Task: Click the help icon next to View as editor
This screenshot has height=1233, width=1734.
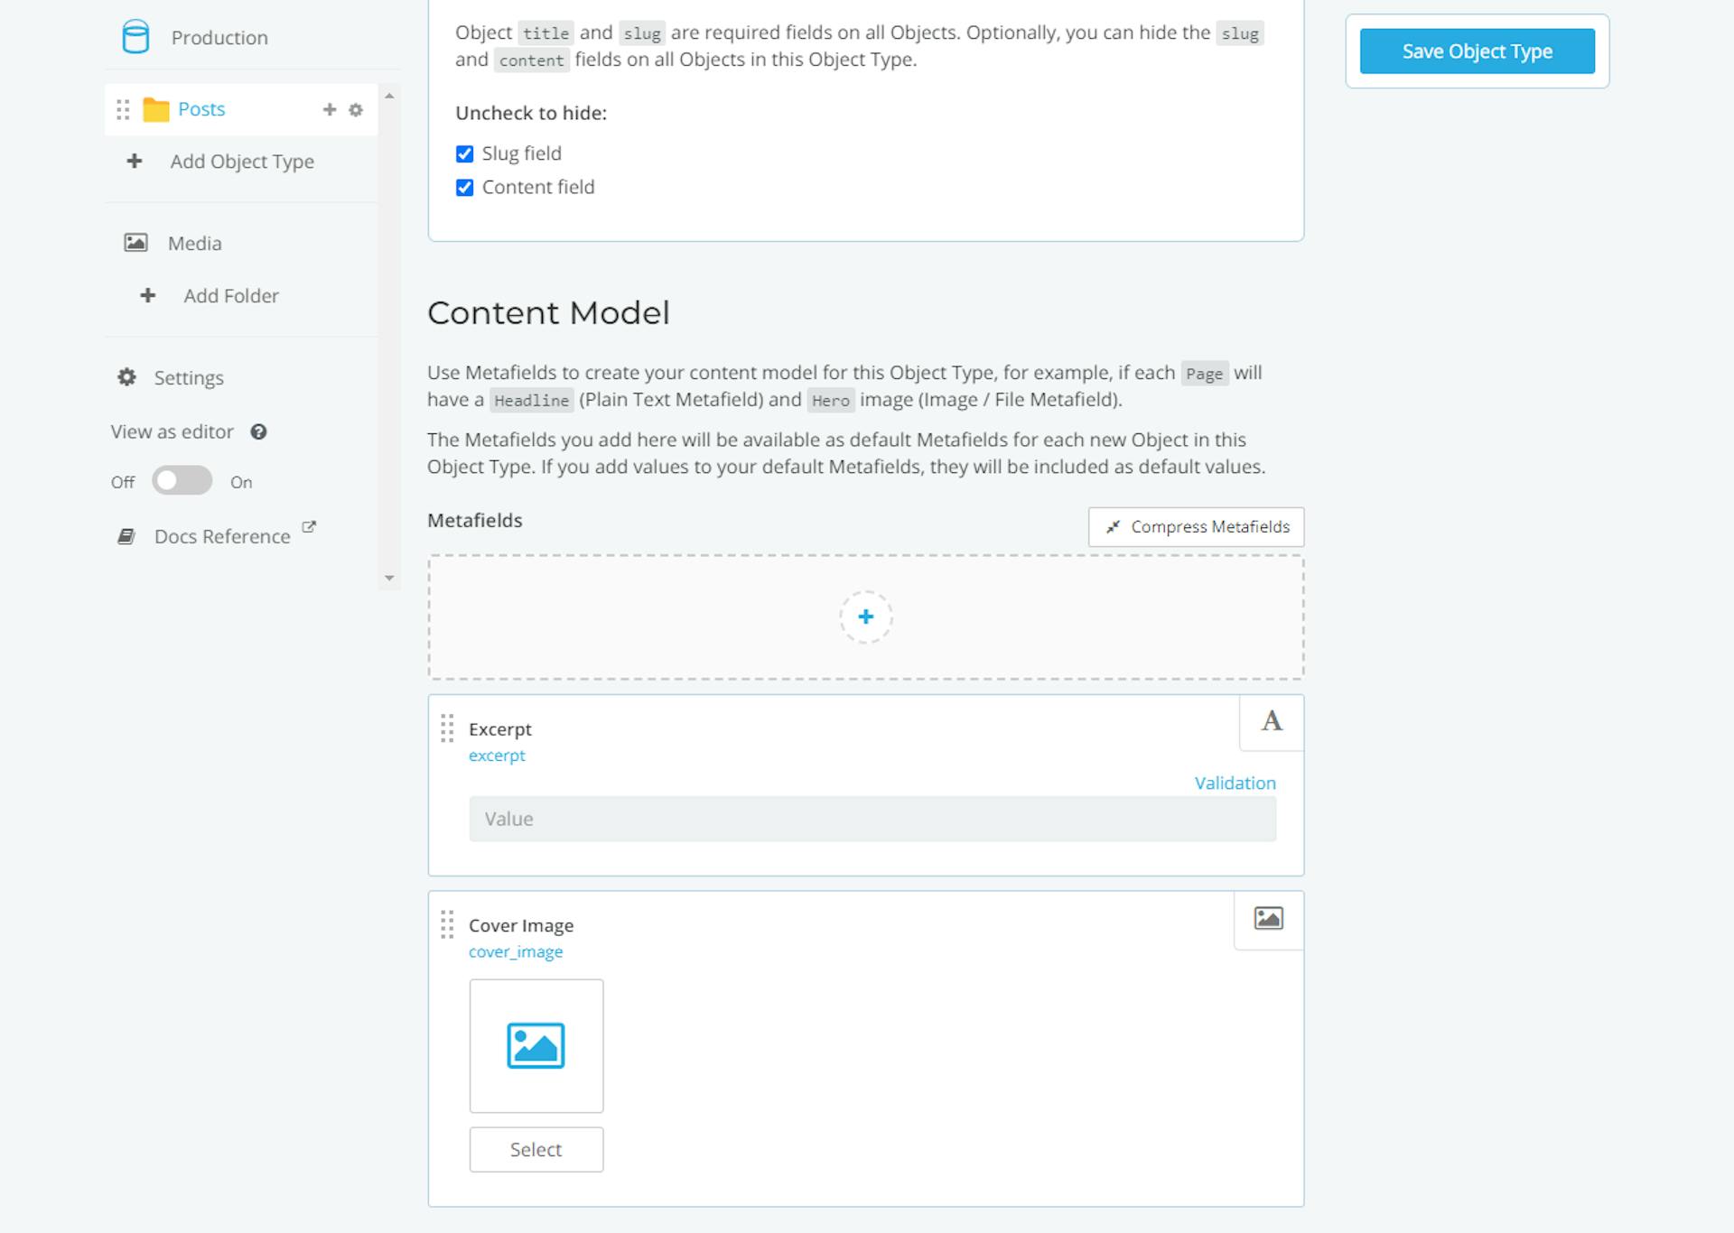Action: [259, 432]
